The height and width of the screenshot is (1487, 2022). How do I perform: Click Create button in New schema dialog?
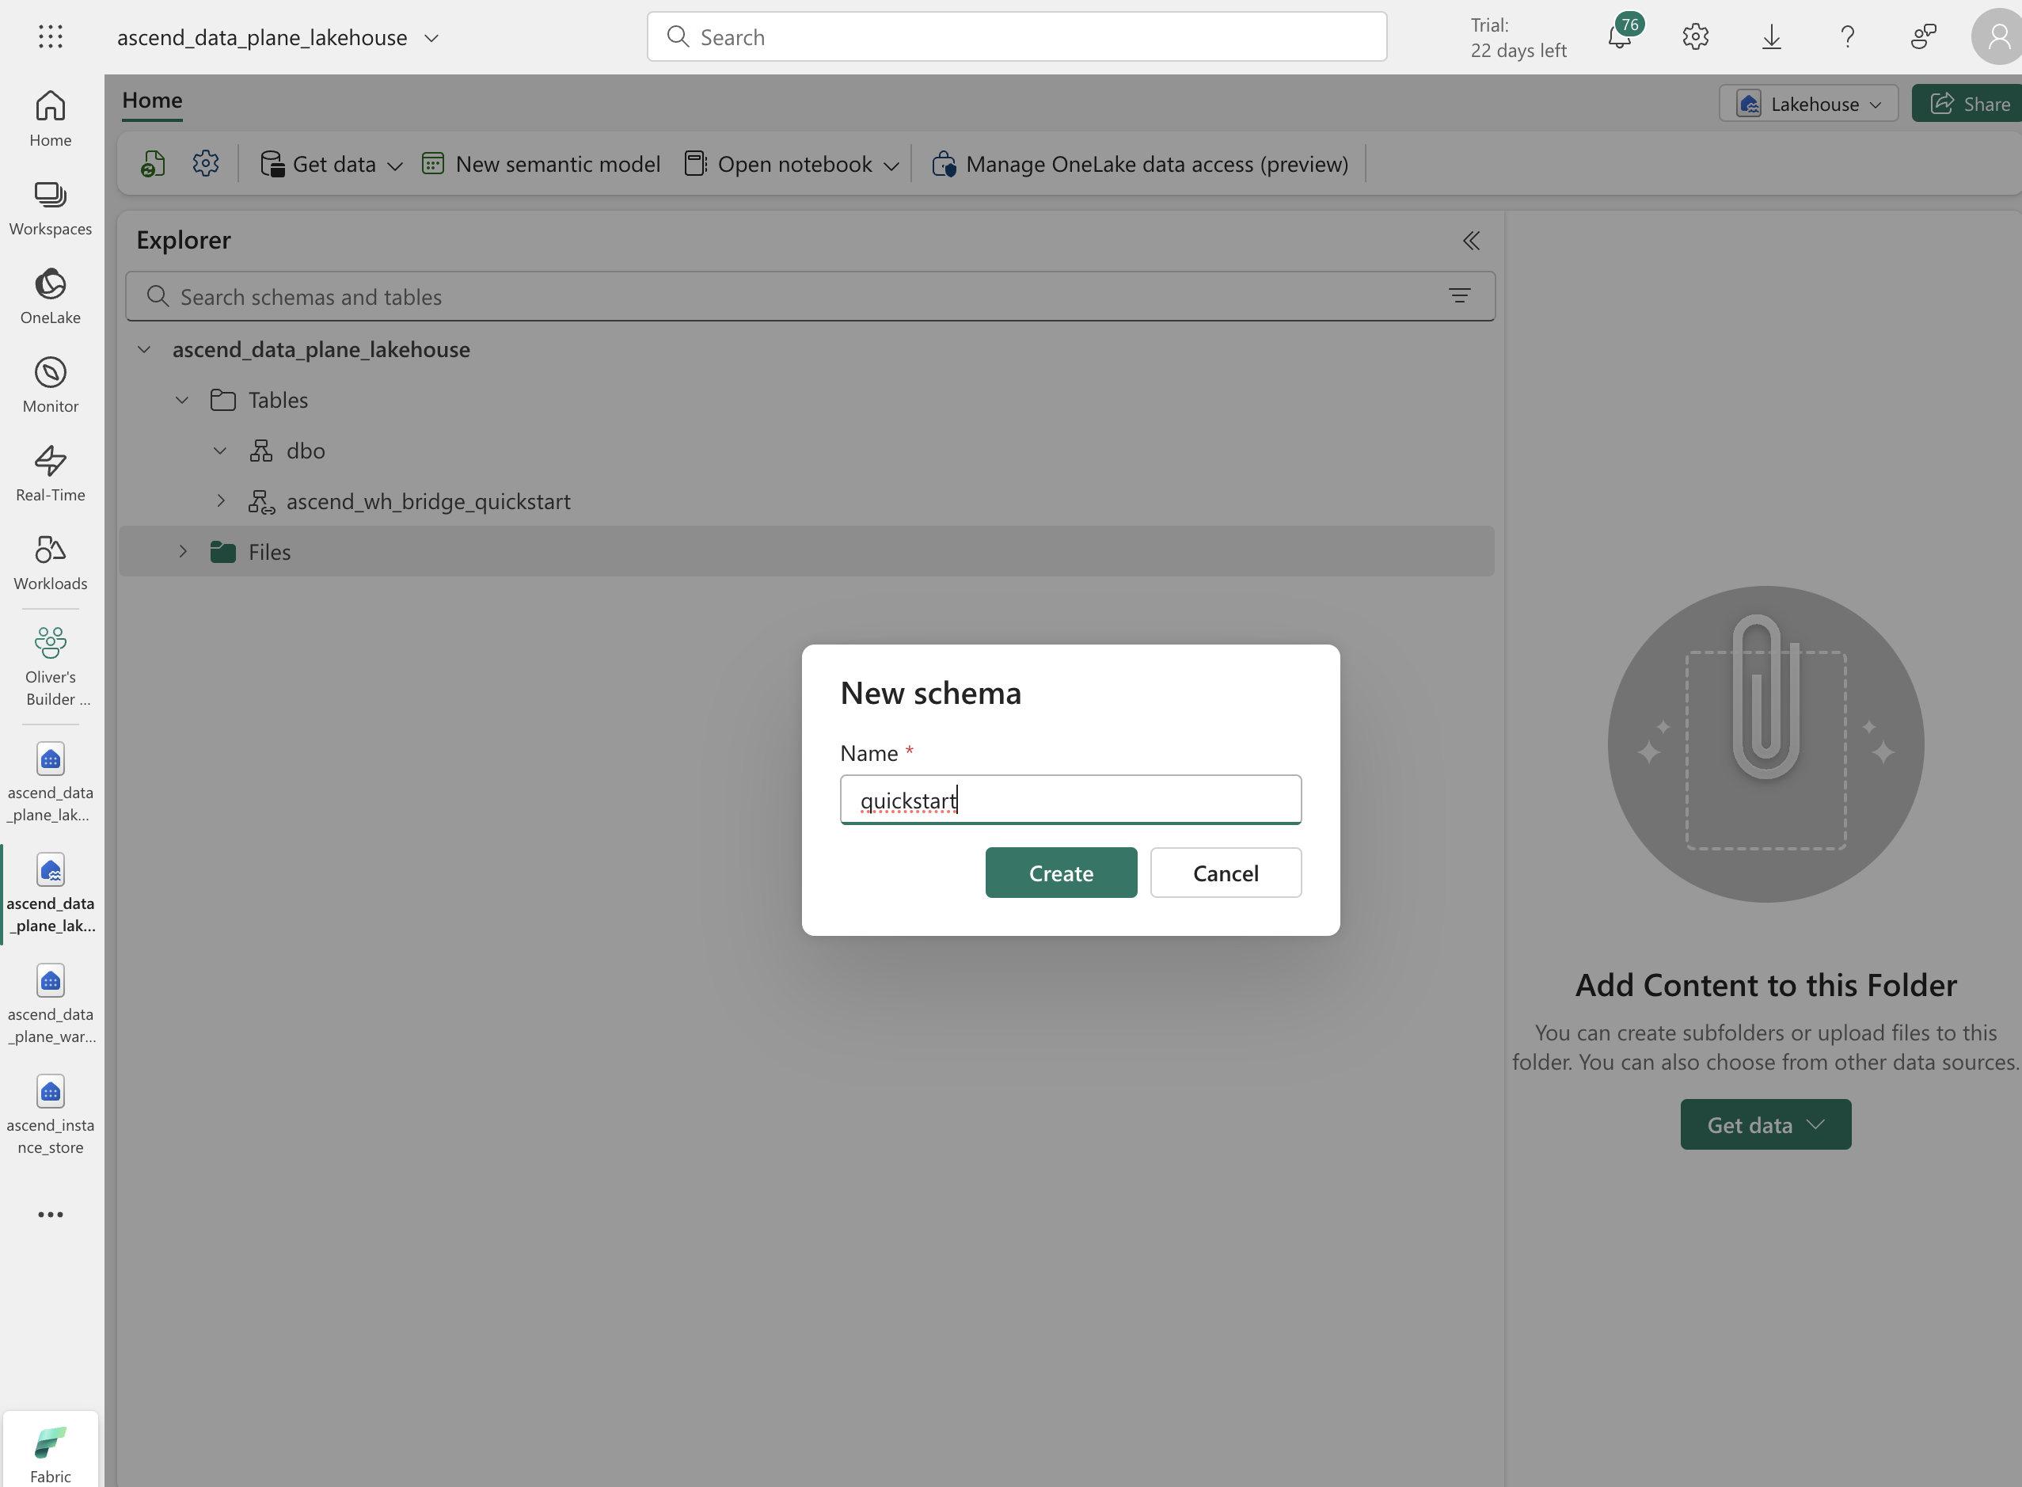tap(1061, 872)
